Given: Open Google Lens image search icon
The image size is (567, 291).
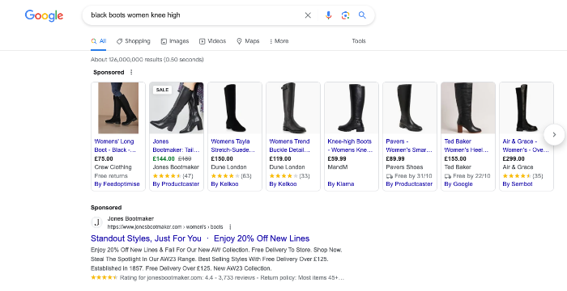Looking at the screenshot, I should [x=345, y=15].
